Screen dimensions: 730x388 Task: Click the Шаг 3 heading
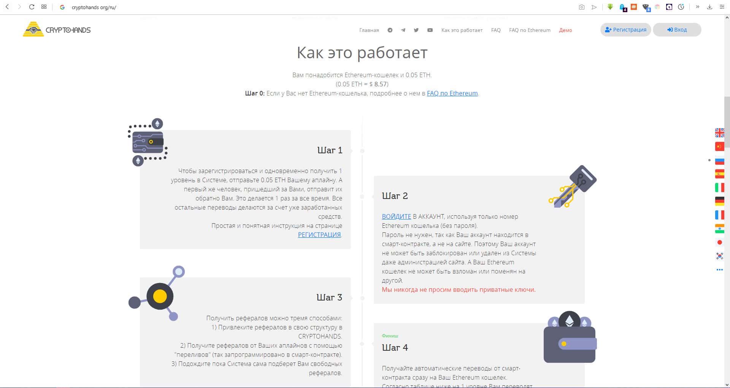pos(329,297)
